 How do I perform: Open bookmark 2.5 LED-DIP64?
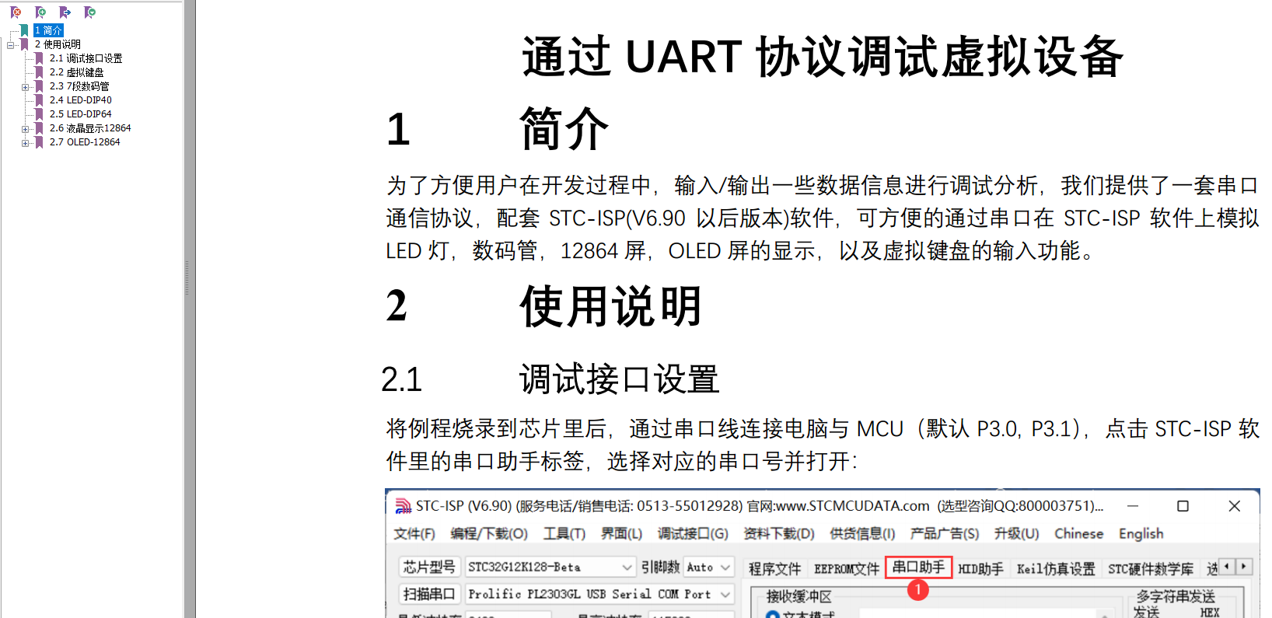click(81, 114)
